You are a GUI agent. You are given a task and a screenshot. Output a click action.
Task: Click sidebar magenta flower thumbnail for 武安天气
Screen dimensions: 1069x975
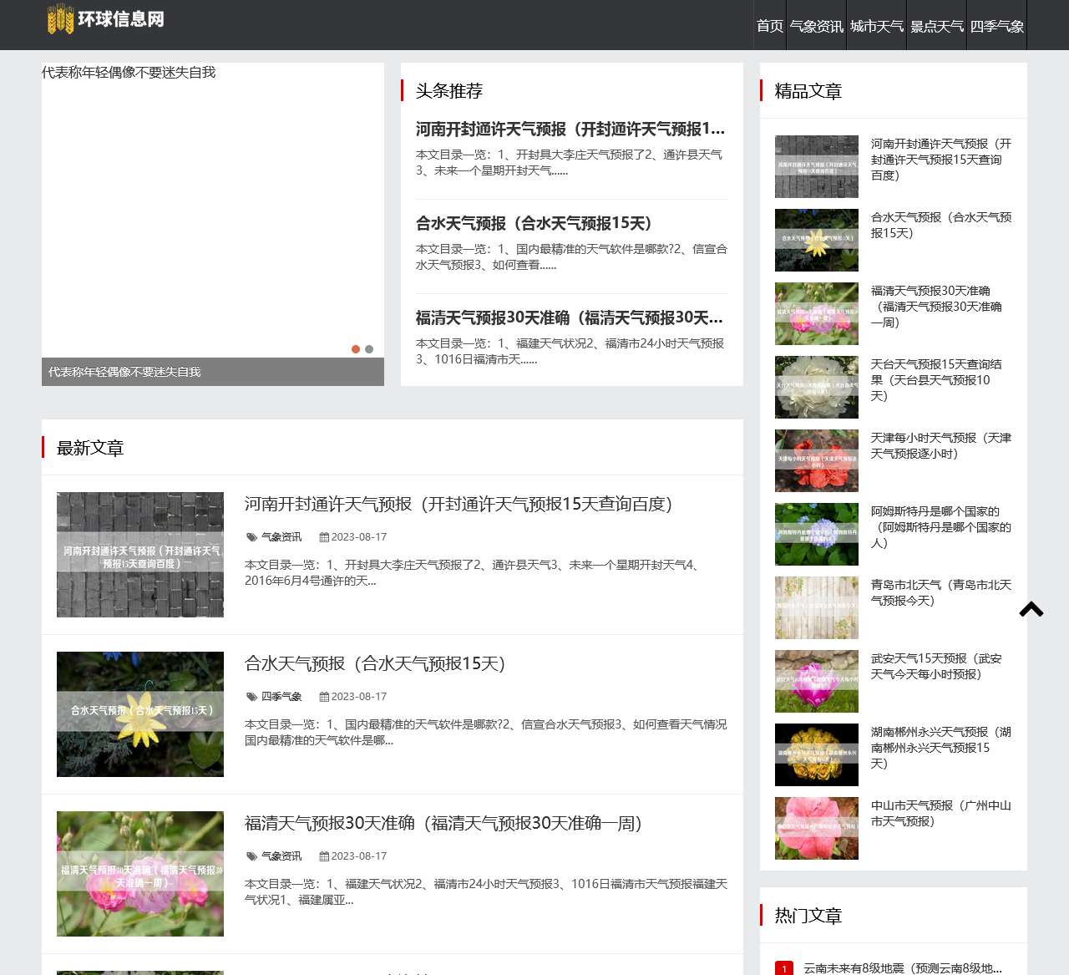[x=817, y=681]
